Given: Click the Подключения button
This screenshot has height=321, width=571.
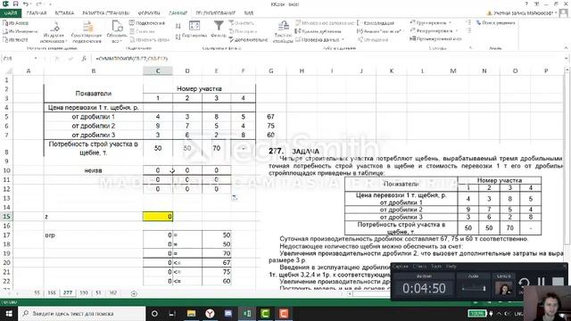Looking at the screenshot, I should (147, 23).
